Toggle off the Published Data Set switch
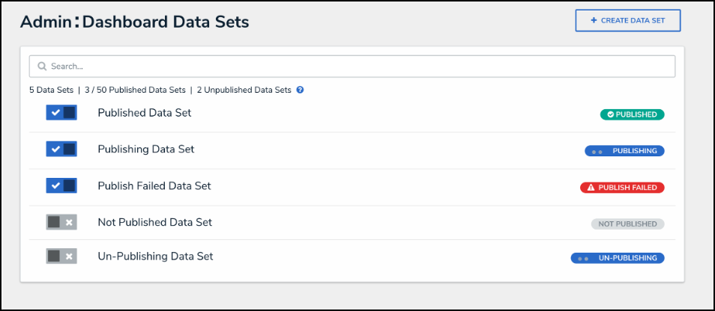This screenshot has height=311, width=715. coord(61,113)
